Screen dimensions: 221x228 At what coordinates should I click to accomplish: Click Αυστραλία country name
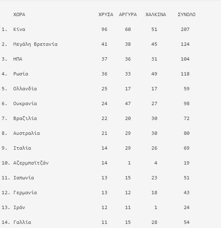click(27, 133)
